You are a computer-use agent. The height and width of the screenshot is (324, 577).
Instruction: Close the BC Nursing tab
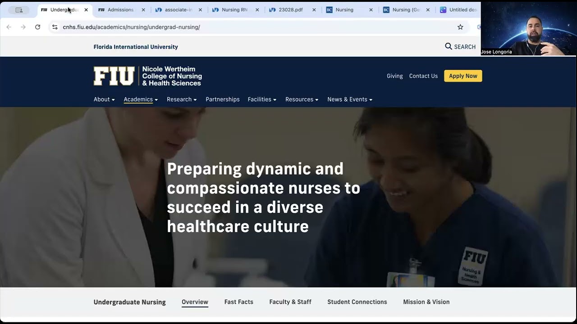coord(371,10)
